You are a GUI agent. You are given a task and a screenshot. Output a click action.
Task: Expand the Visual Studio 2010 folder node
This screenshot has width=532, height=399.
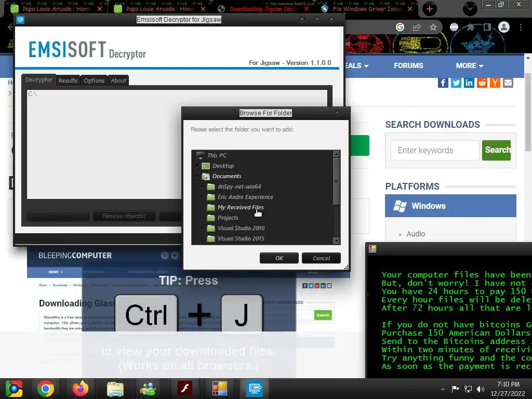click(x=203, y=229)
